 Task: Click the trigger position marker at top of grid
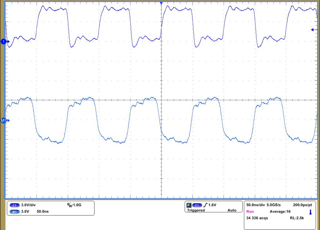[161, 3]
